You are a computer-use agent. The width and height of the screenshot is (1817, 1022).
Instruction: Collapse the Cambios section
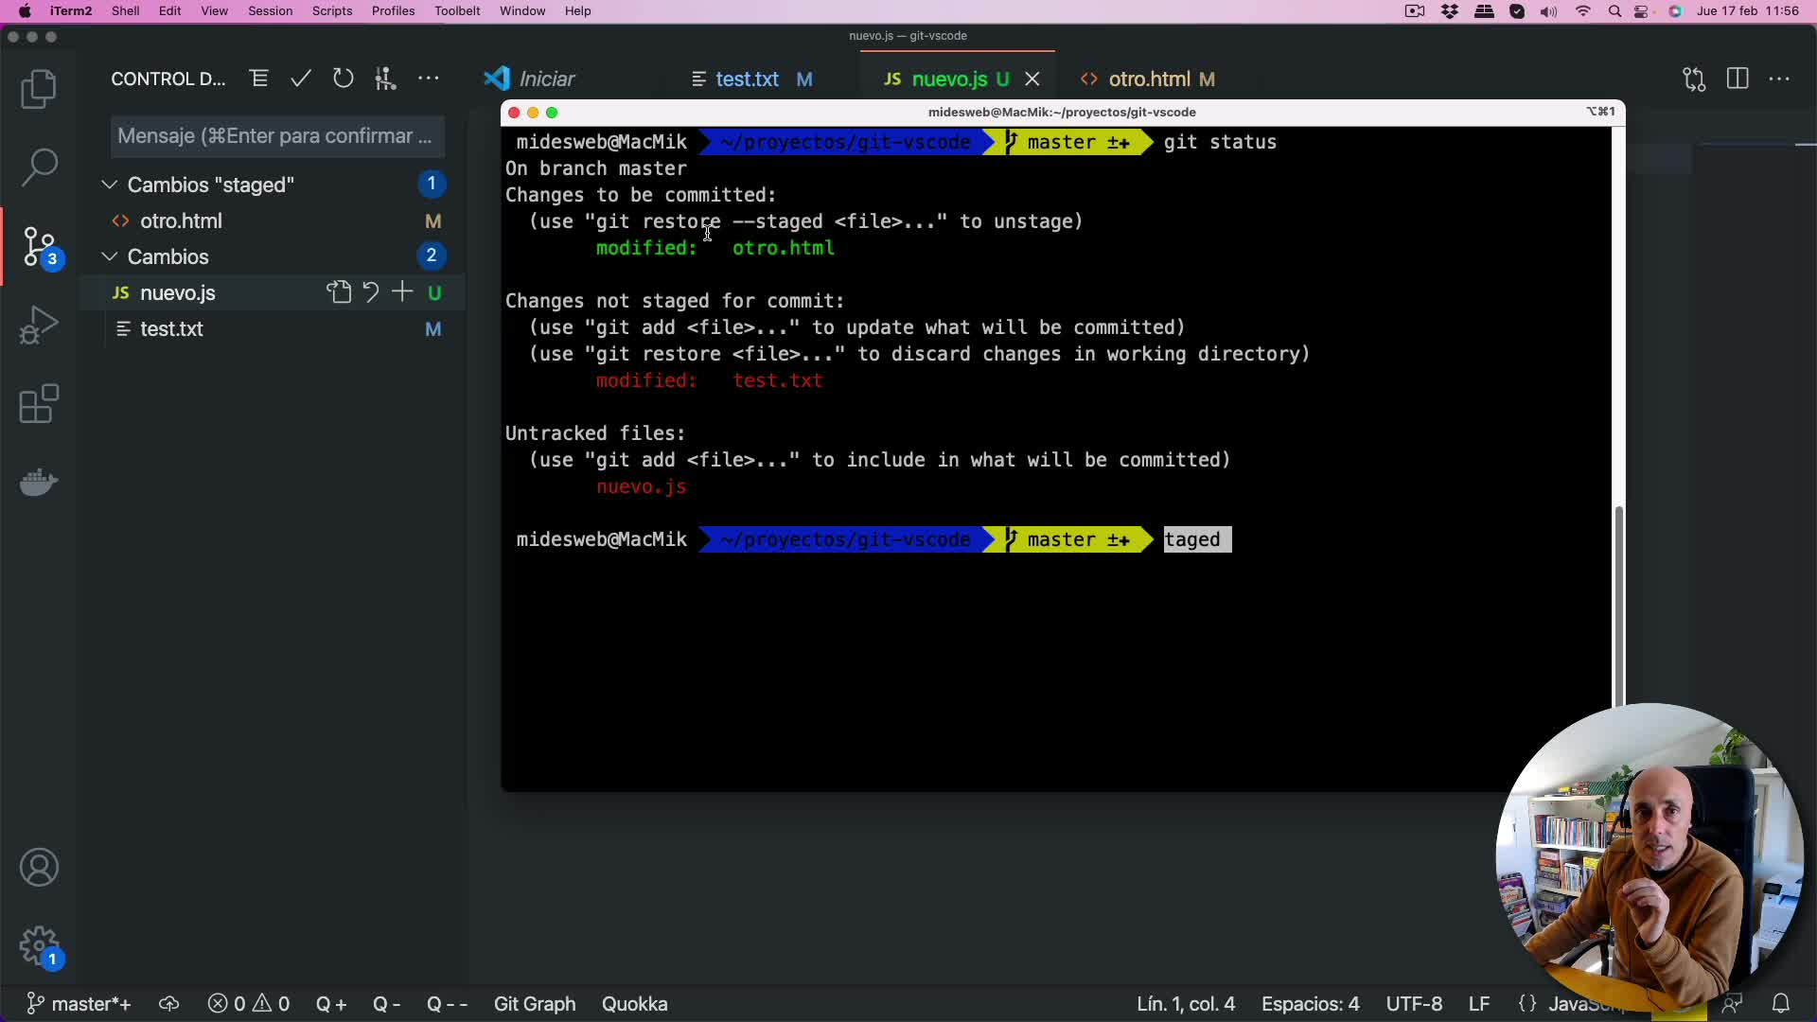click(109, 255)
